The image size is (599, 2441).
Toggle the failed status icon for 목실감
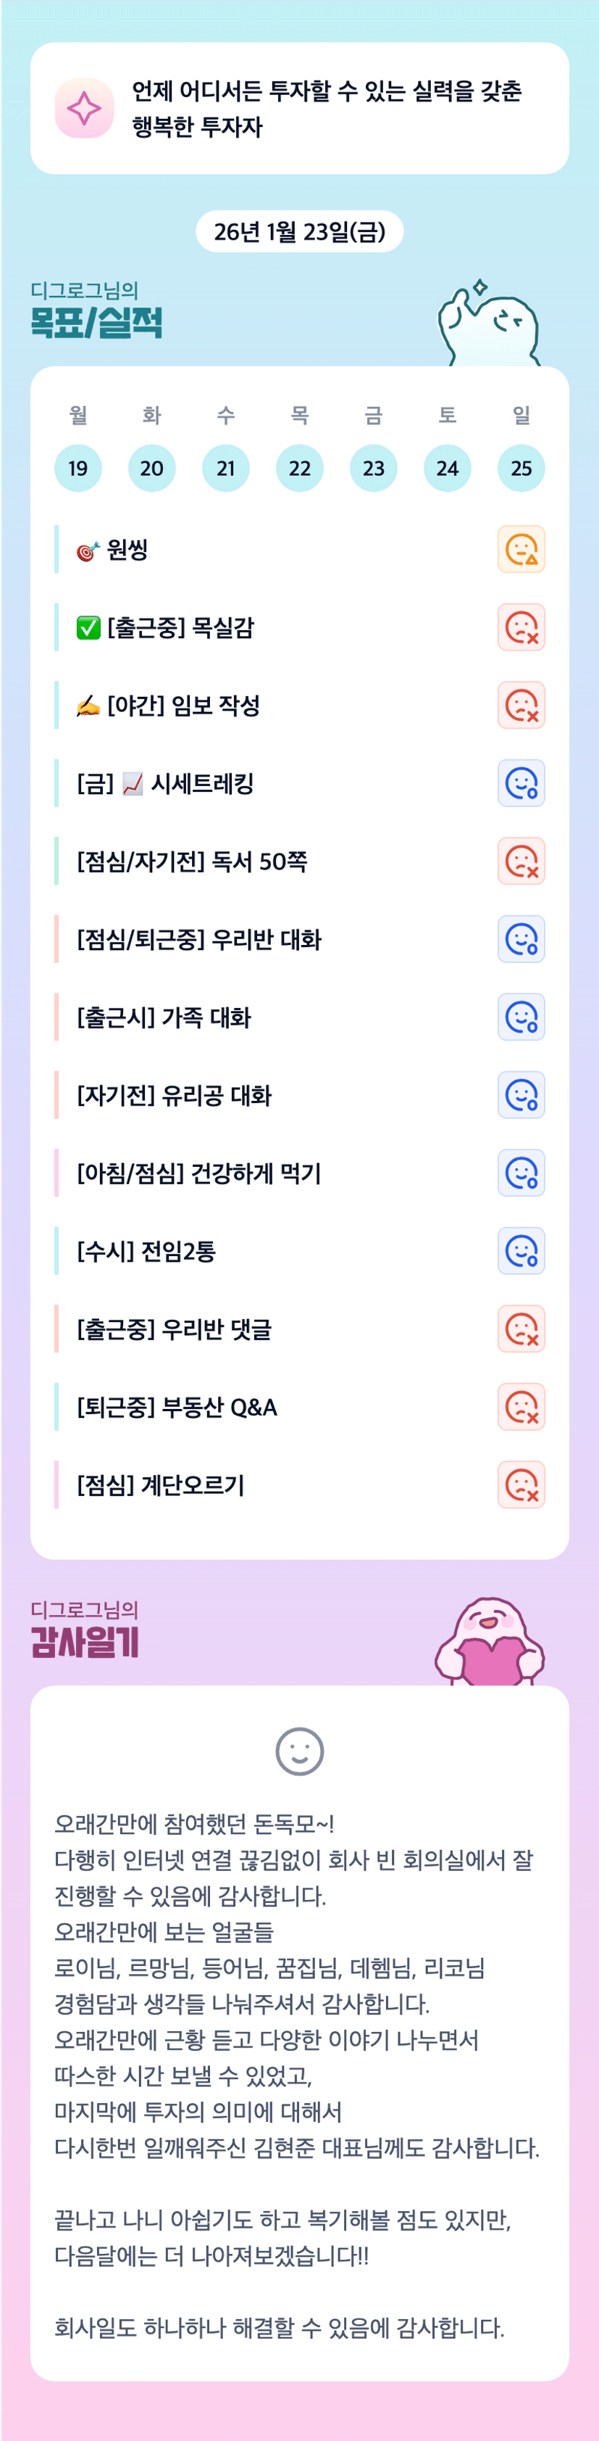[x=521, y=627]
